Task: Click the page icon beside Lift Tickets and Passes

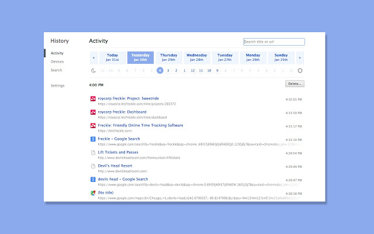Action: (x=93, y=153)
